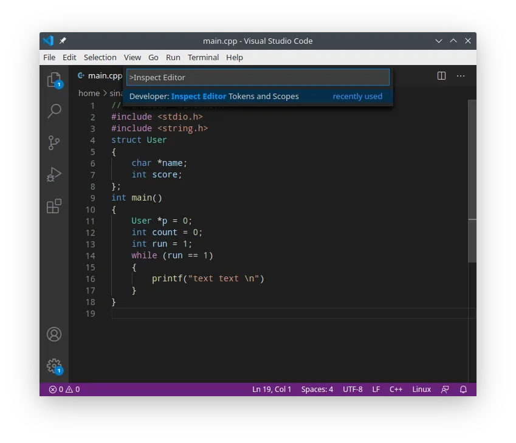Change indentation via Spaces: 4
516x443 pixels.
tap(317, 390)
